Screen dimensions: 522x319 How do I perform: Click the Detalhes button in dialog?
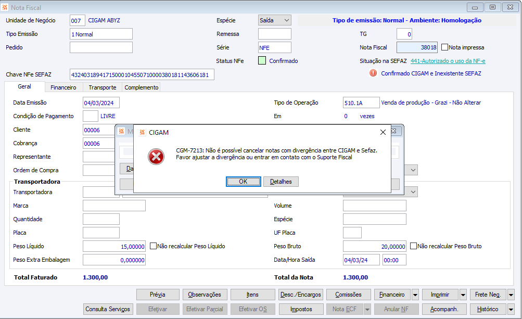tap(281, 182)
